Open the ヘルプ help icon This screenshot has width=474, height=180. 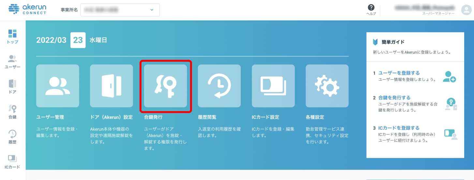pos(371,10)
